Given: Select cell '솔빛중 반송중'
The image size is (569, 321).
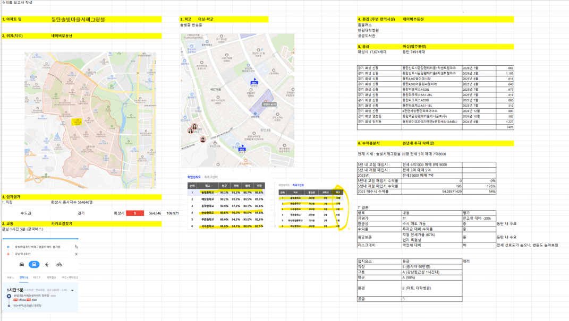Looking at the screenshot, I should 191,25.
